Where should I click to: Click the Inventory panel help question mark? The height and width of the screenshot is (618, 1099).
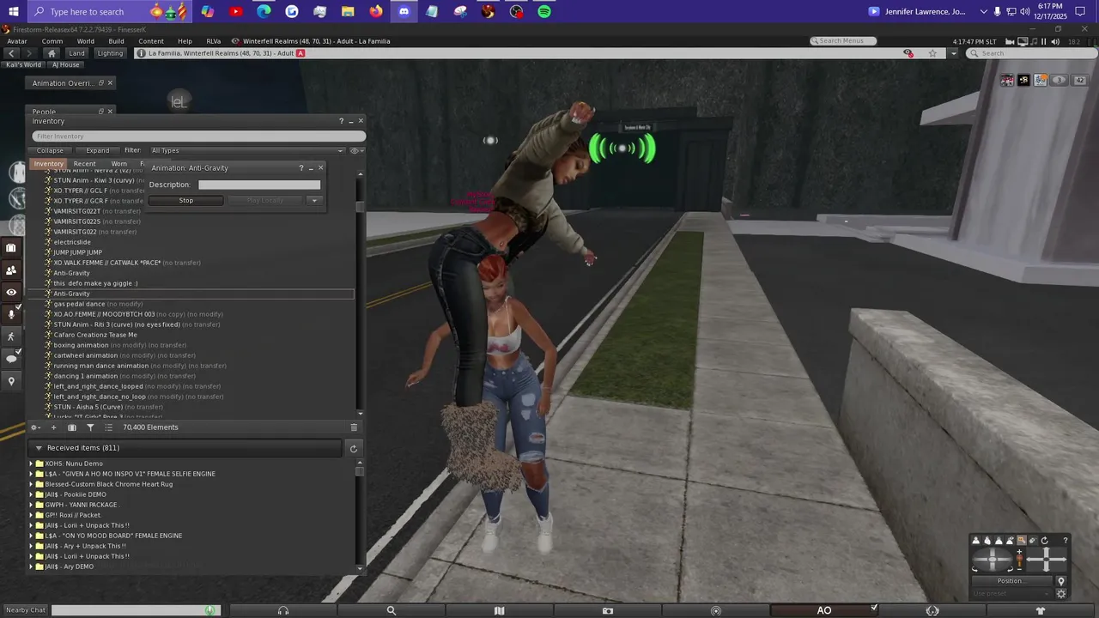click(341, 121)
